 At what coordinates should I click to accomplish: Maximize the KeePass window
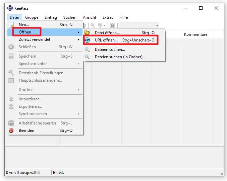pyautogui.click(x=201, y=8)
